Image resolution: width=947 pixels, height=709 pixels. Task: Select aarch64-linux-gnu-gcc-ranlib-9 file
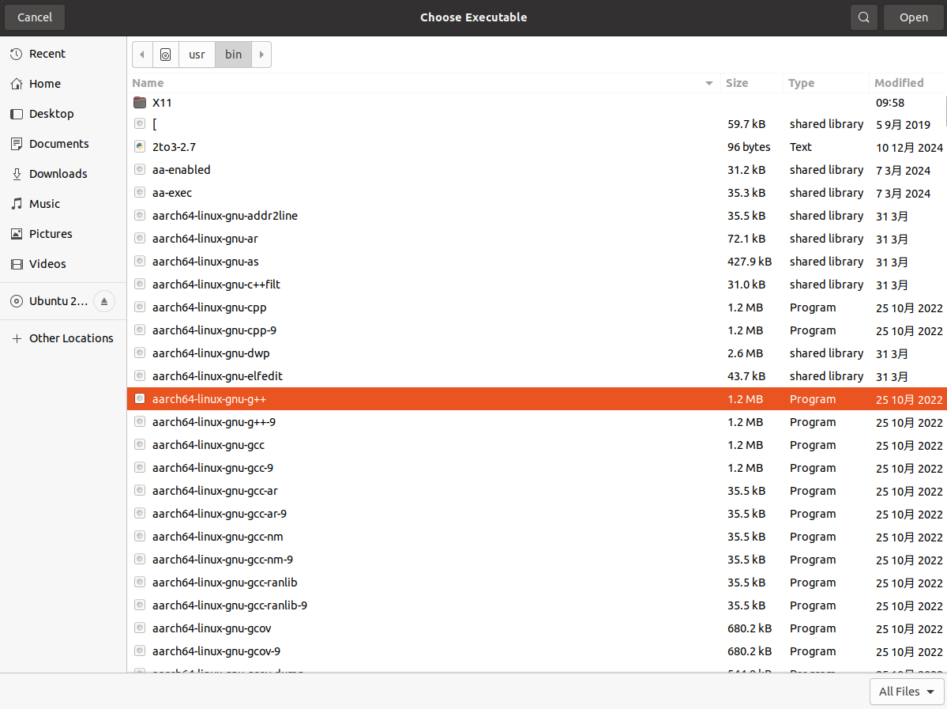pos(536,605)
